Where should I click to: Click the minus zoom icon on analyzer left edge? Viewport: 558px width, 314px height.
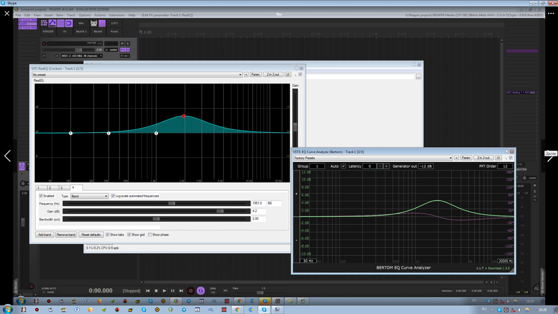pos(296,240)
